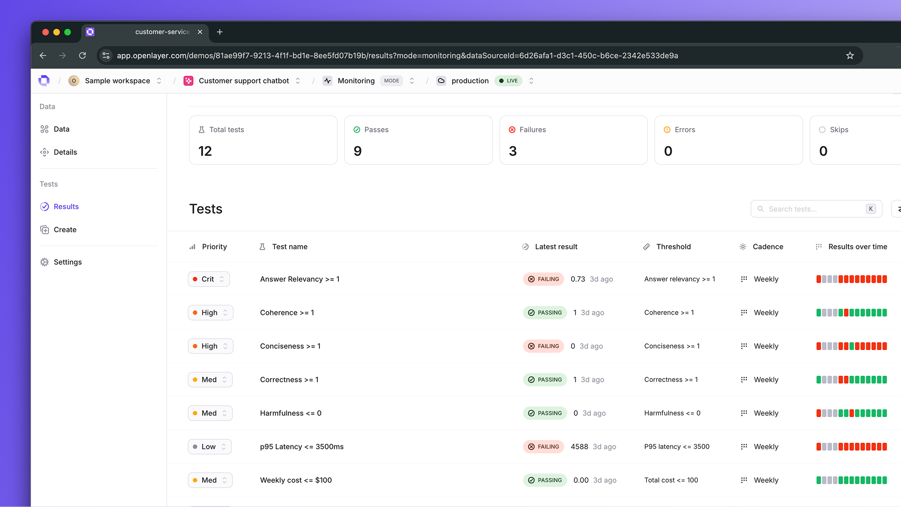Click the Latest result column icon
901x507 pixels.
click(525, 247)
